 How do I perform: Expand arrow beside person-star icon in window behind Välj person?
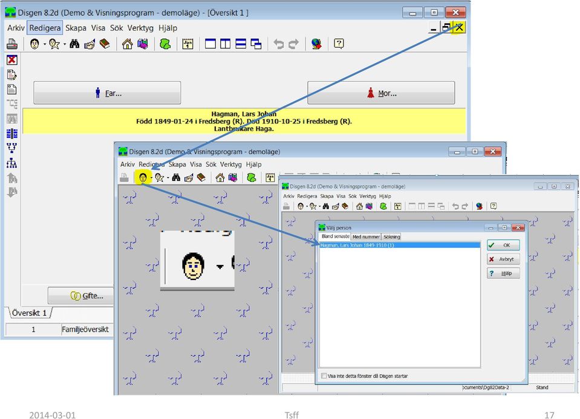[319, 206]
